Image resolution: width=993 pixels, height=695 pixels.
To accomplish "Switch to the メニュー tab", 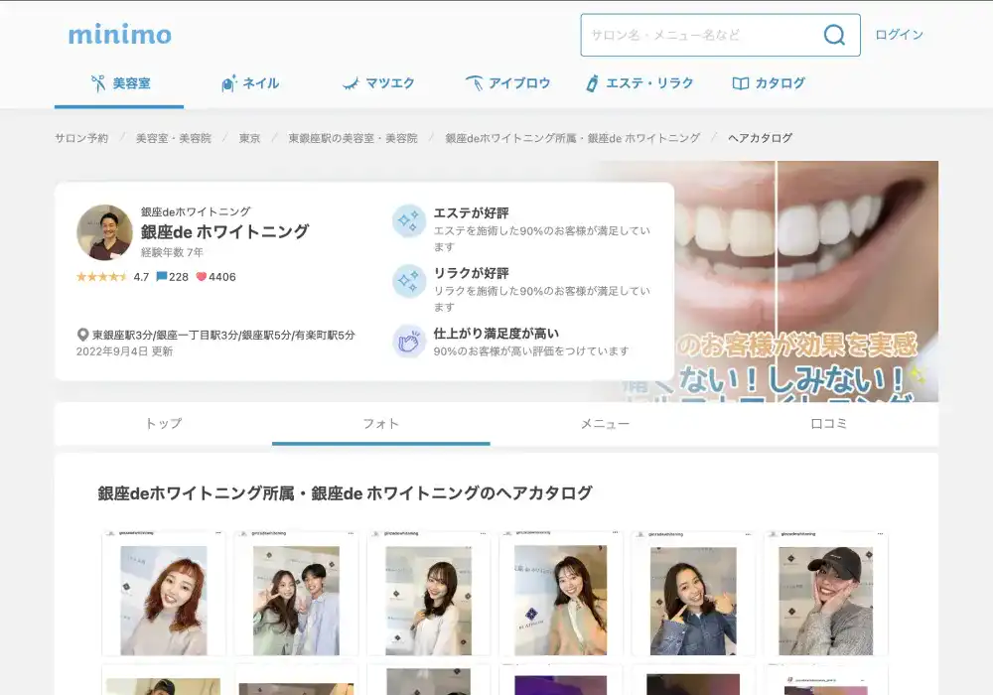I will point(605,424).
